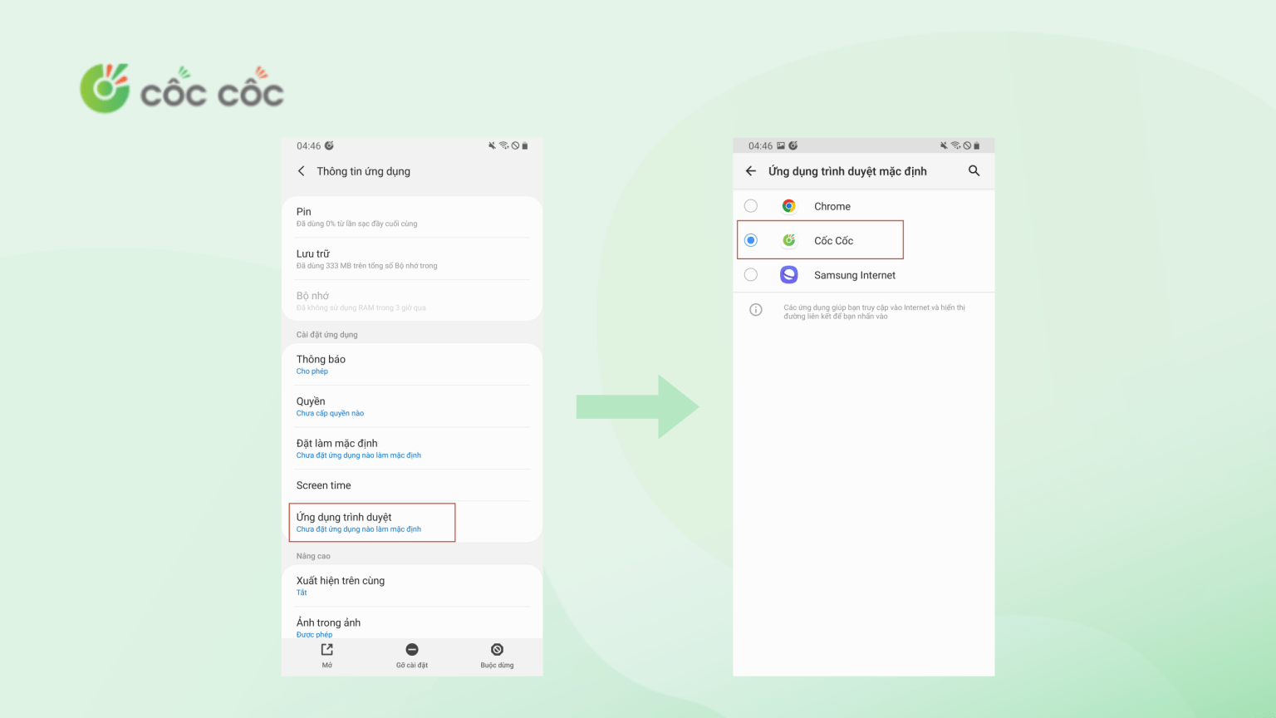Open the Bộ nhớ memory row

412,301
